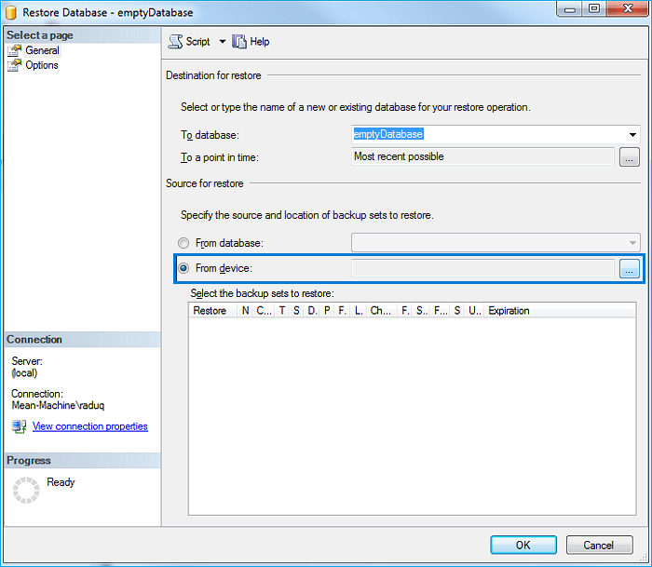Open the Options page
652x567 pixels.
click(42, 65)
